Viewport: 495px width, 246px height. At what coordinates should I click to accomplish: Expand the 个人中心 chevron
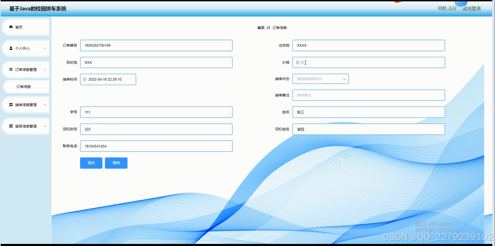45,49
